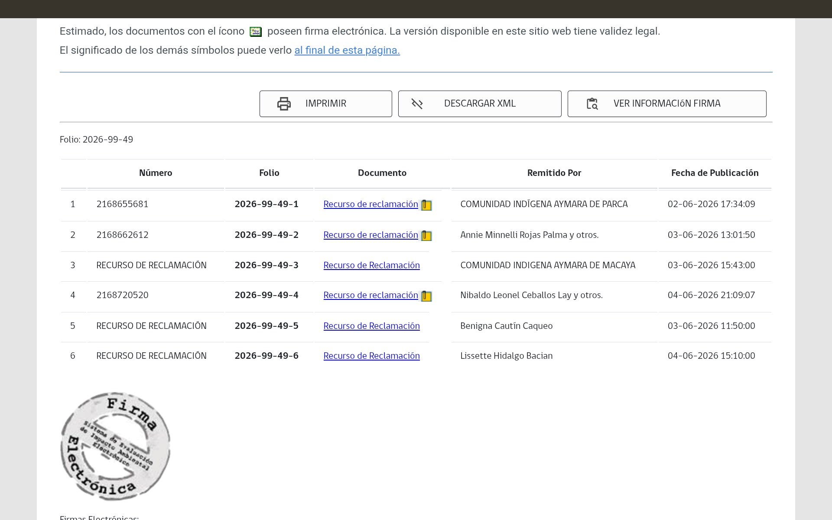Open VER INFORMACIÓN FIRMA
Image resolution: width=832 pixels, height=520 pixels.
[667, 104]
